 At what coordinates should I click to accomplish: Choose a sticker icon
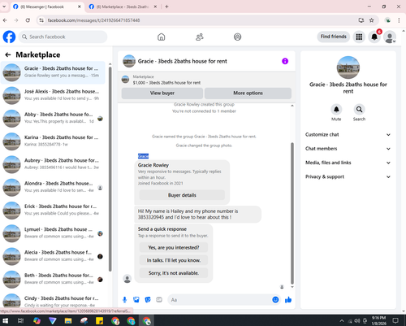click(x=148, y=300)
